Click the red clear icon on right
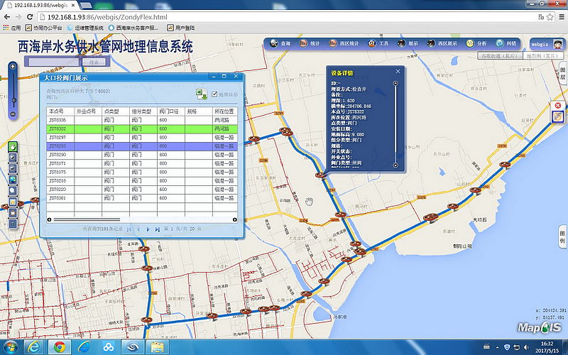This screenshot has height=355, width=568. [557, 105]
